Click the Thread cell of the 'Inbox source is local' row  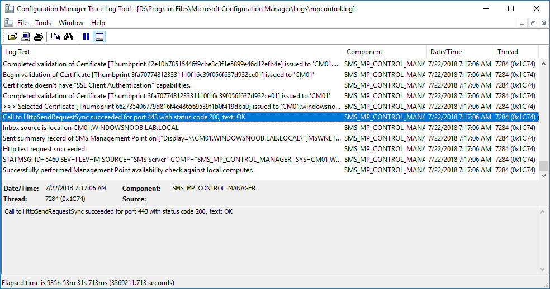tap(515, 128)
